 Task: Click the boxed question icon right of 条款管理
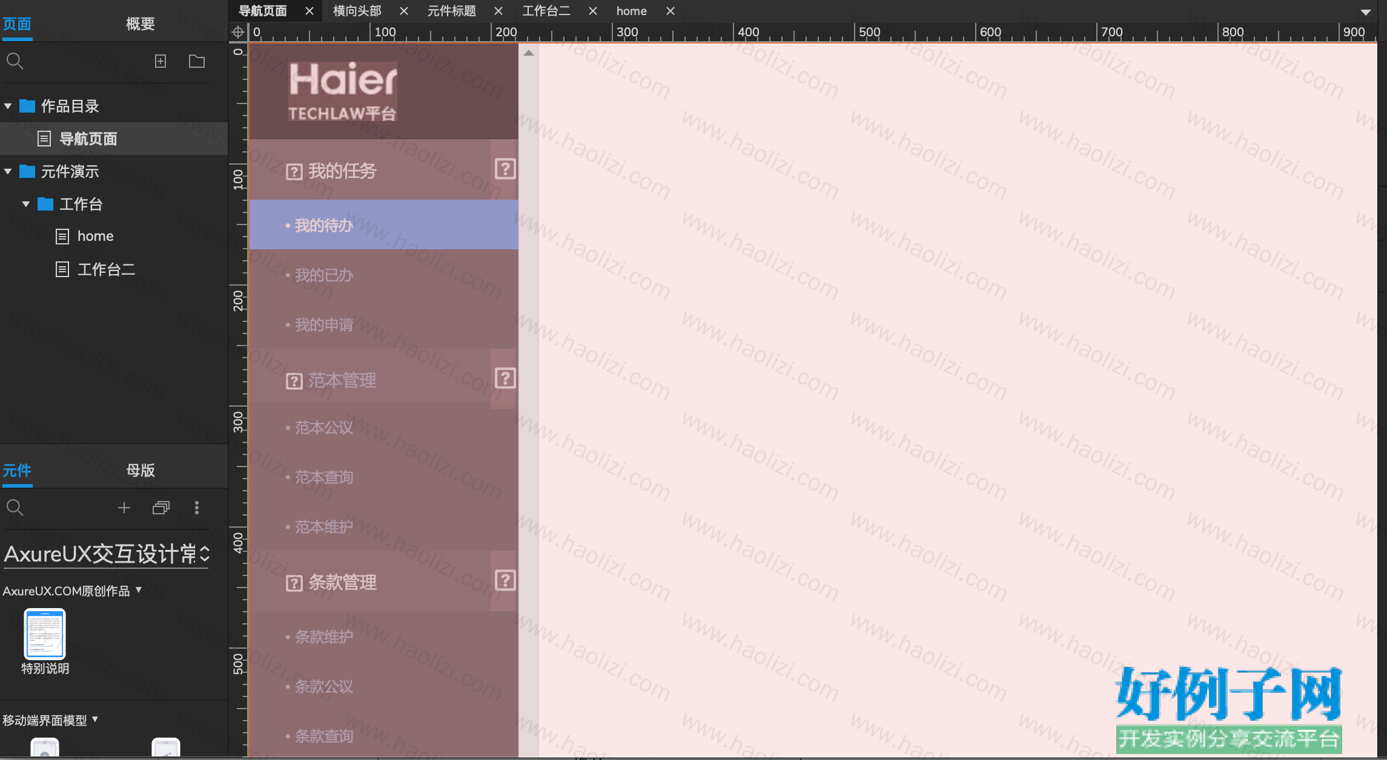pos(505,580)
